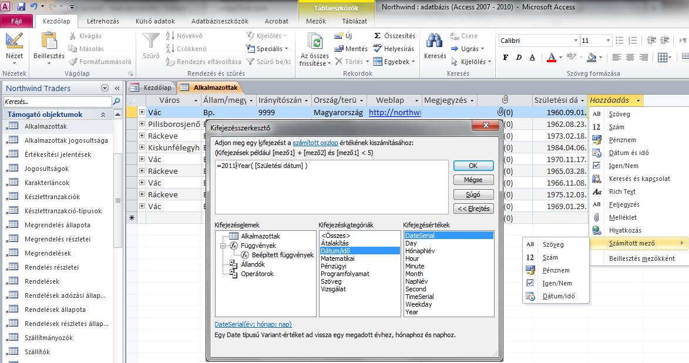Click the Nézet view icon
The width and height of the screenshot is (689, 363).
click(x=14, y=41)
